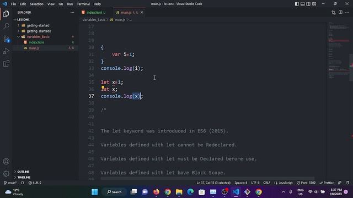
Task: Open the Extensions view
Action: click(x=6, y=64)
